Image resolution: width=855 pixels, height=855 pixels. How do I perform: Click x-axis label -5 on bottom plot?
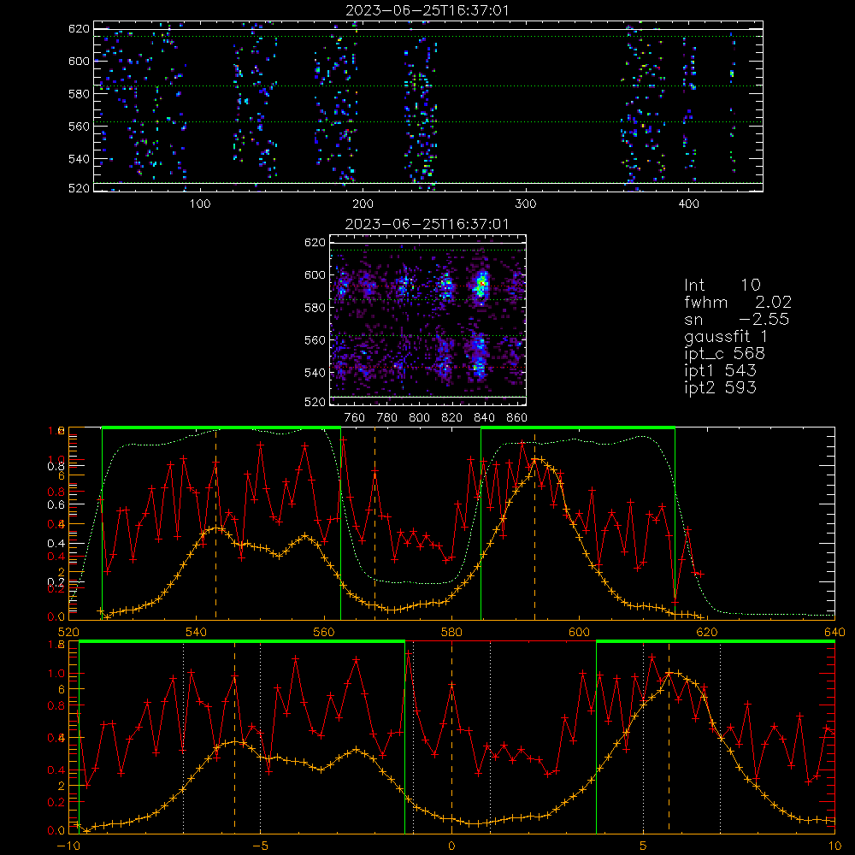pos(260,846)
